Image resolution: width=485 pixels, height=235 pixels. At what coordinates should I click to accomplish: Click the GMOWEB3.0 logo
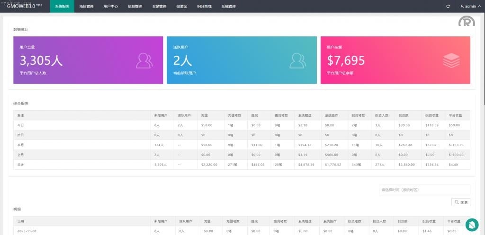[x=24, y=6]
